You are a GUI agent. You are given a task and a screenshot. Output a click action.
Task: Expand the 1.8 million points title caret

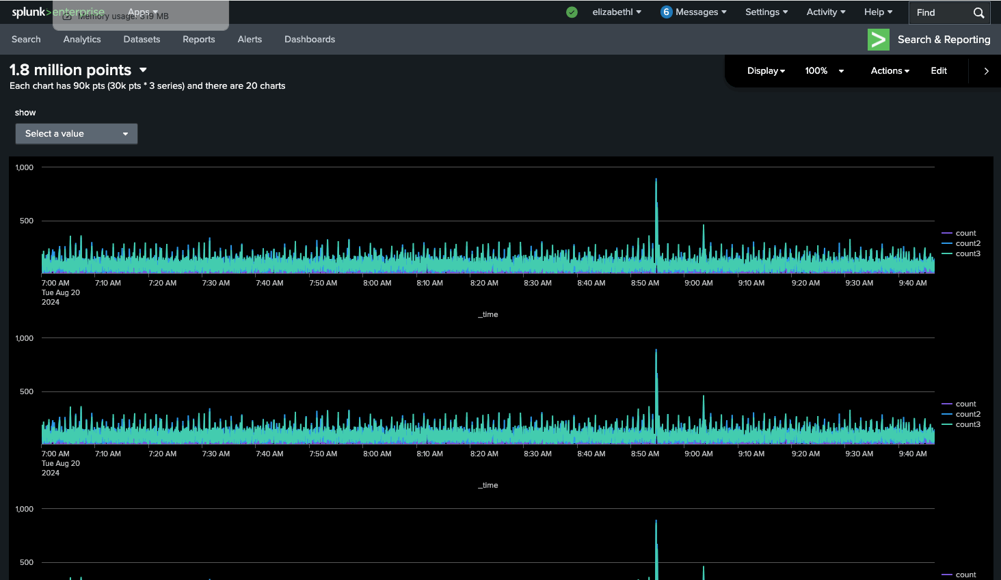[143, 70]
